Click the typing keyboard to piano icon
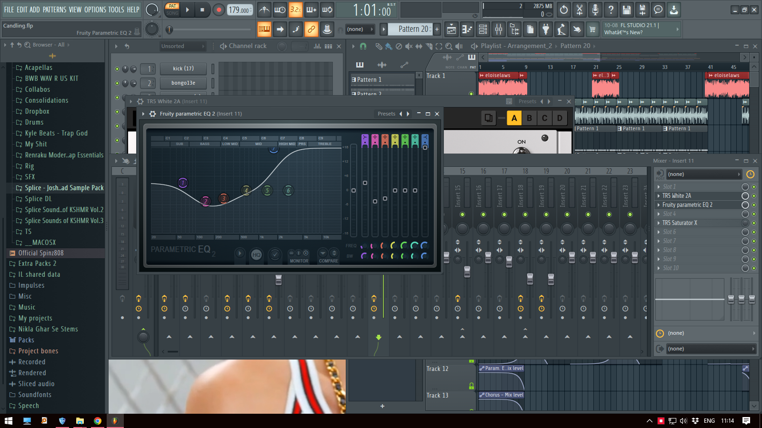The image size is (762, 428). pyautogui.click(x=264, y=29)
